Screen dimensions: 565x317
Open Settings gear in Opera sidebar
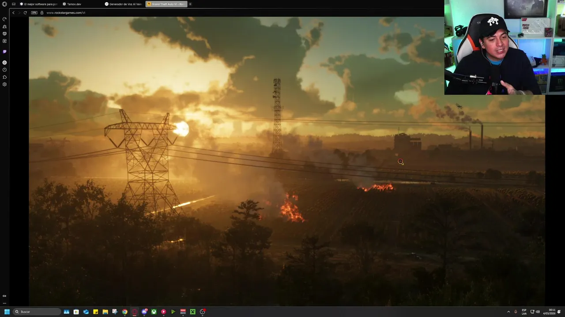pyautogui.click(x=4, y=84)
